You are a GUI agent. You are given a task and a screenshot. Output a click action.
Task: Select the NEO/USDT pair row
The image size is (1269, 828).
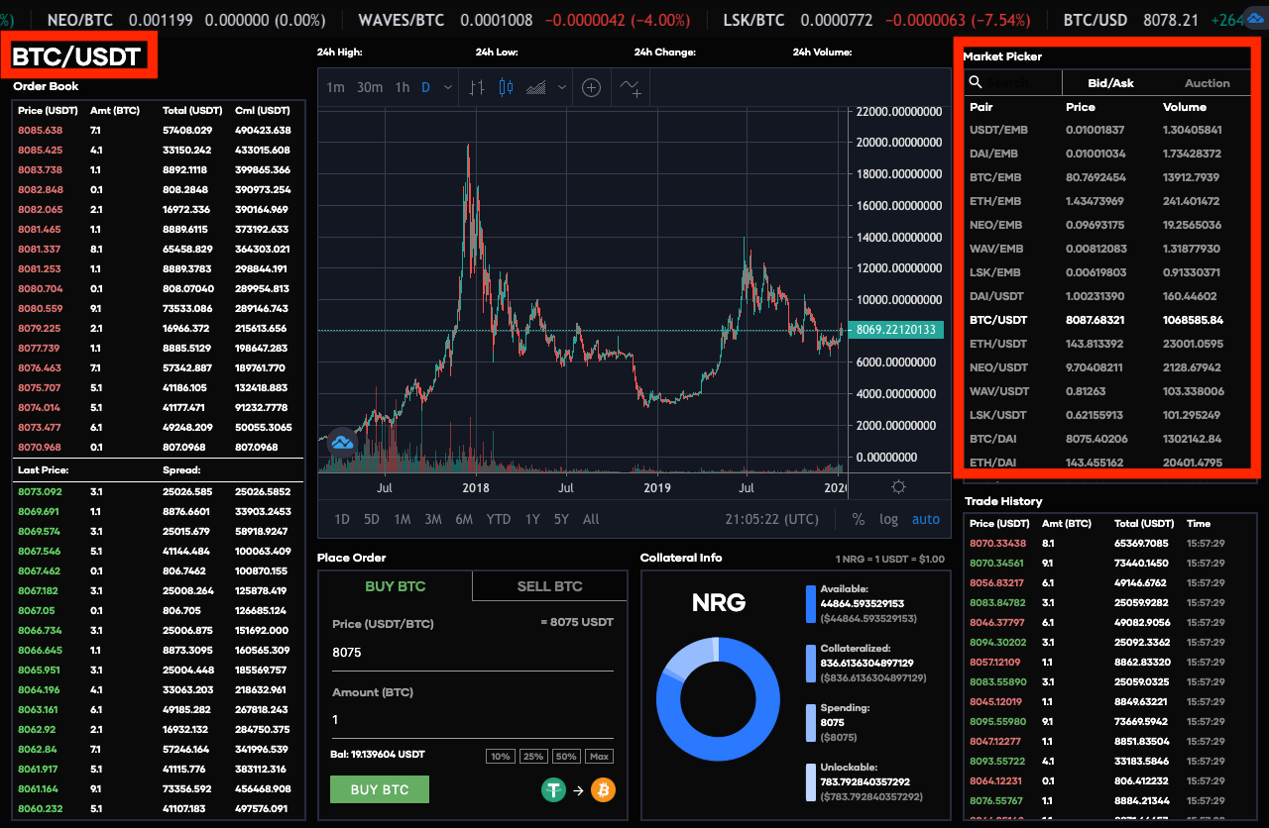(1106, 367)
